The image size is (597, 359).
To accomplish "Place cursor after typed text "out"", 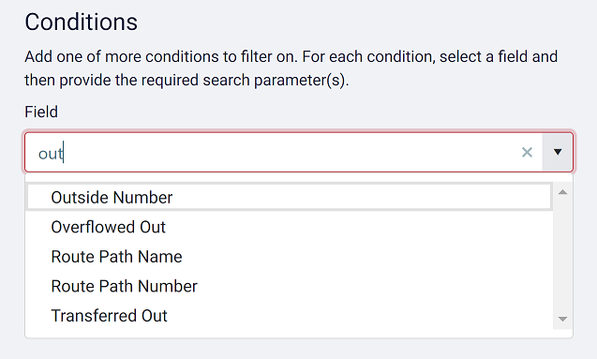I will click(64, 153).
